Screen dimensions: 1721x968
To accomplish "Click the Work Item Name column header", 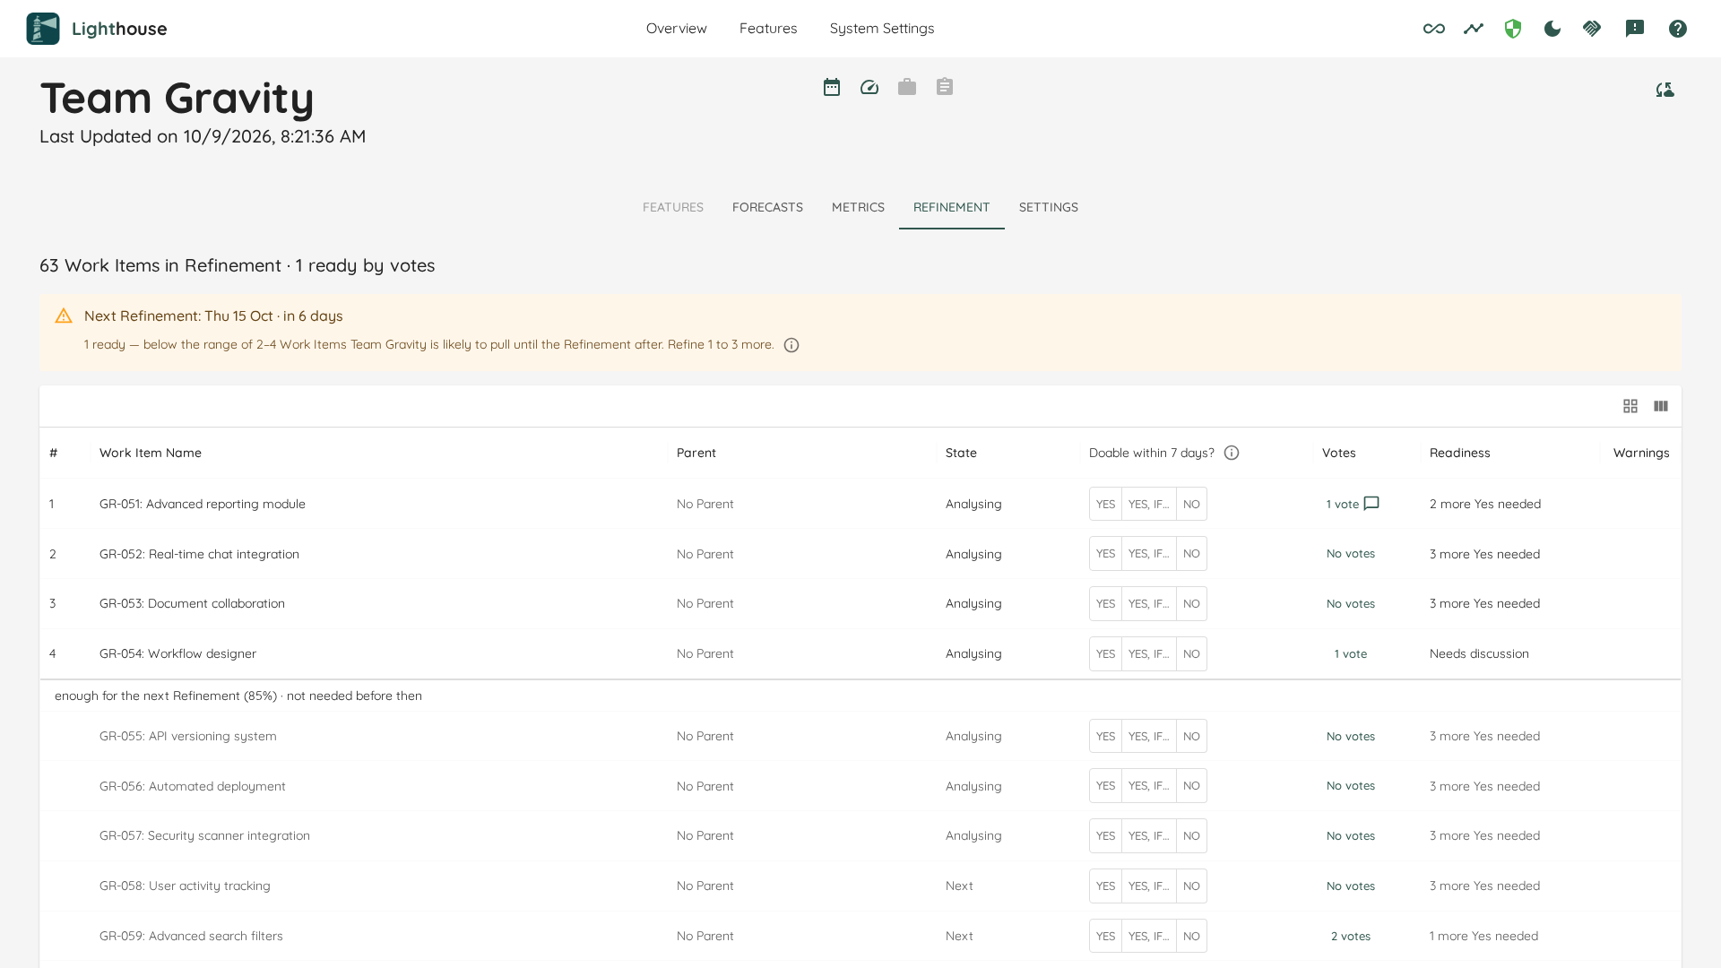I will point(151,453).
